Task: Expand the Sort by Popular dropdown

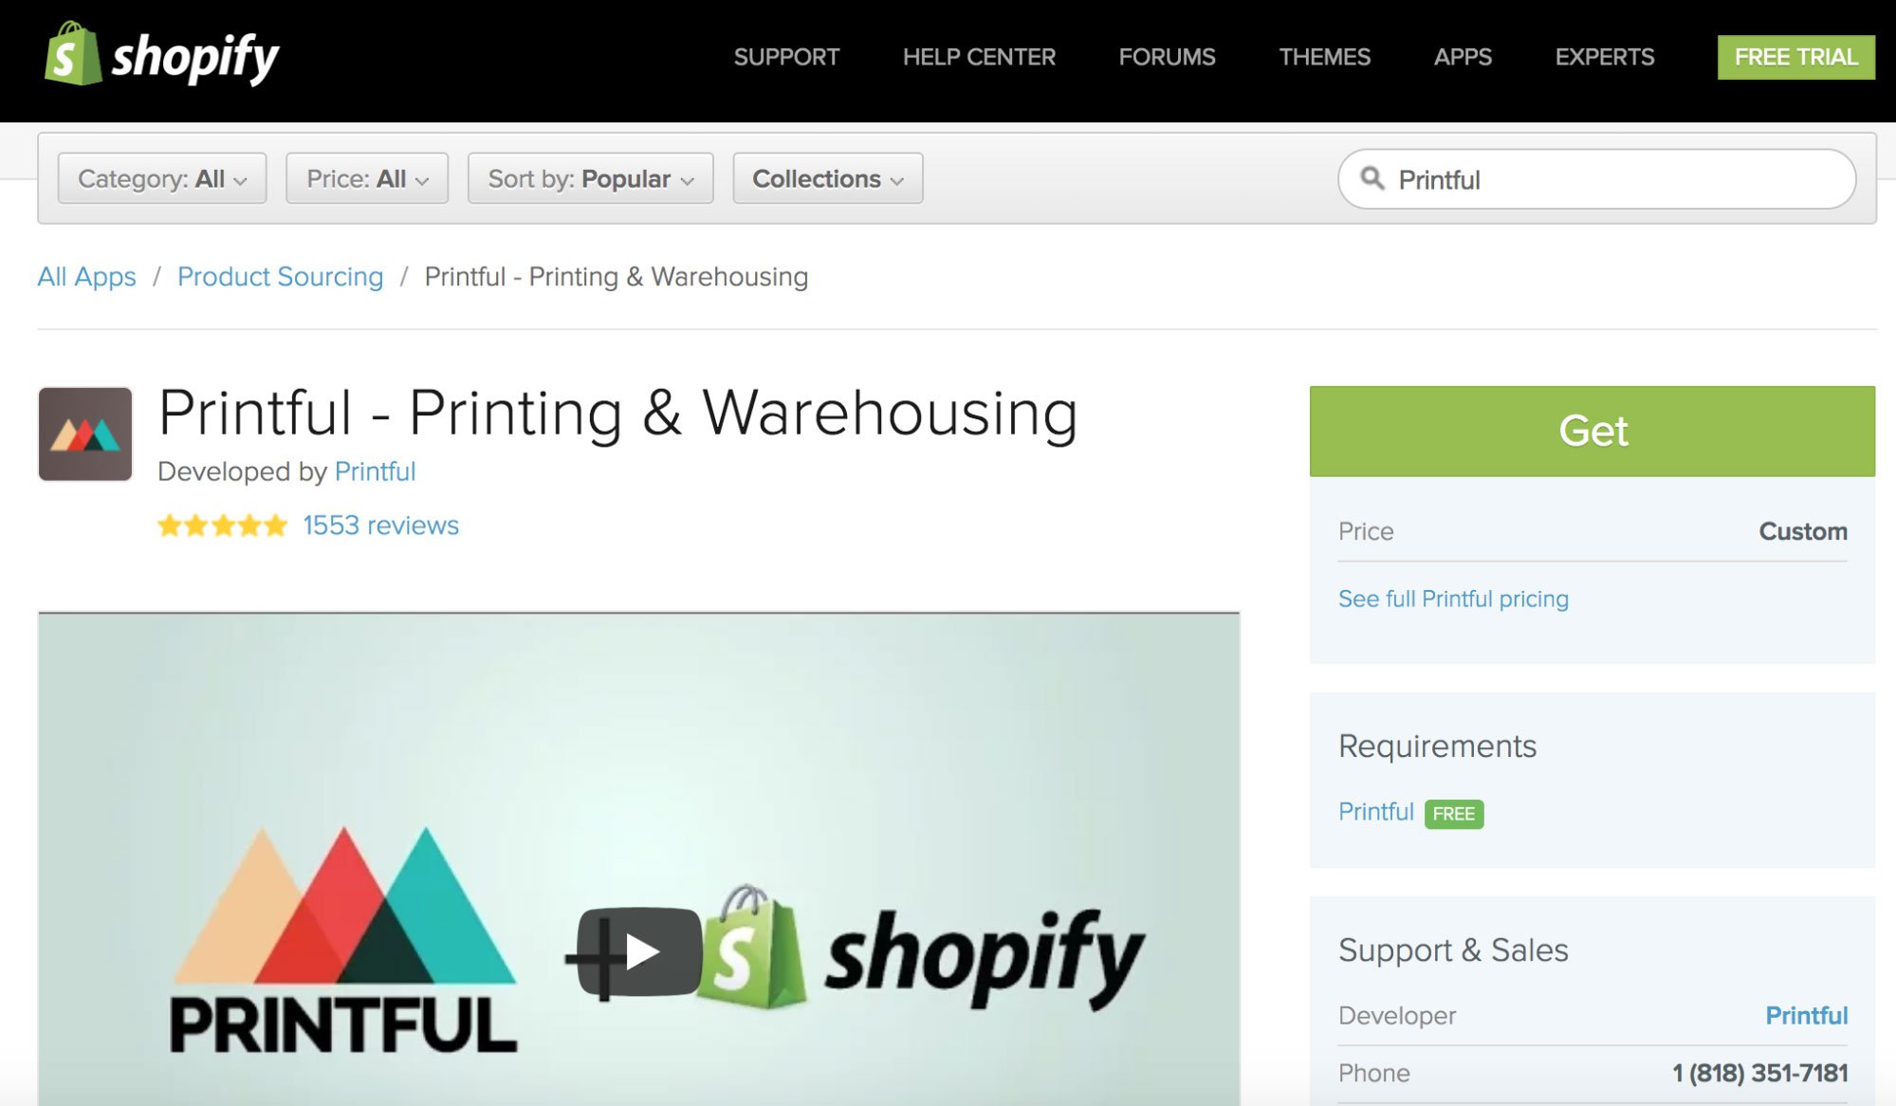Action: [x=589, y=177]
